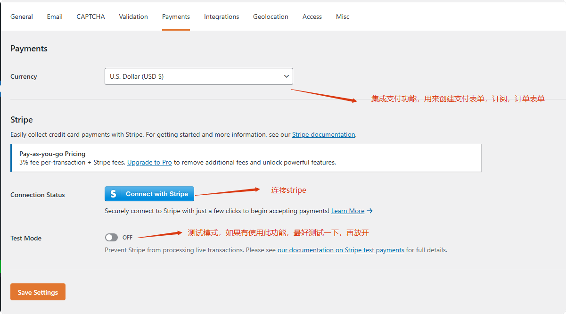The image size is (566, 314).
Task: Open the Integrations tab
Action: click(221, 17)
